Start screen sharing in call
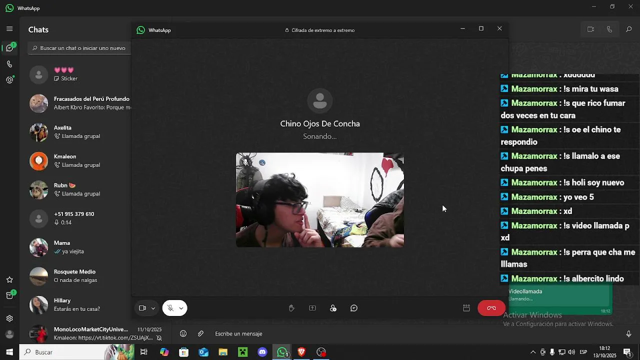This screenshot has width=640, height=360. (x=312, y=308)
